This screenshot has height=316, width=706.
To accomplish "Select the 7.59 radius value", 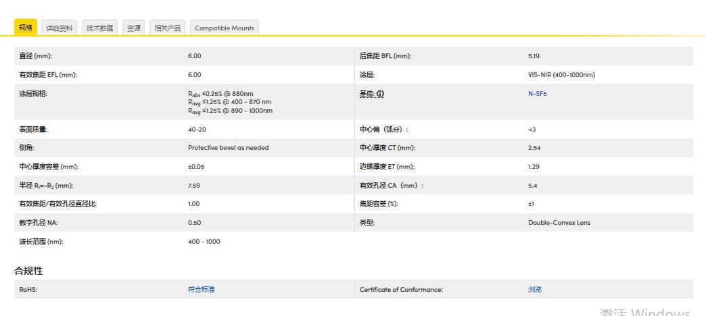I will (x=193, y=185).
